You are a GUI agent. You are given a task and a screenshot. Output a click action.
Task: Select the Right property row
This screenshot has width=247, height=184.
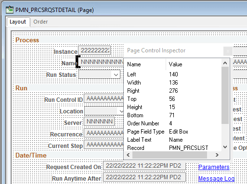click(x=173, y=91)
